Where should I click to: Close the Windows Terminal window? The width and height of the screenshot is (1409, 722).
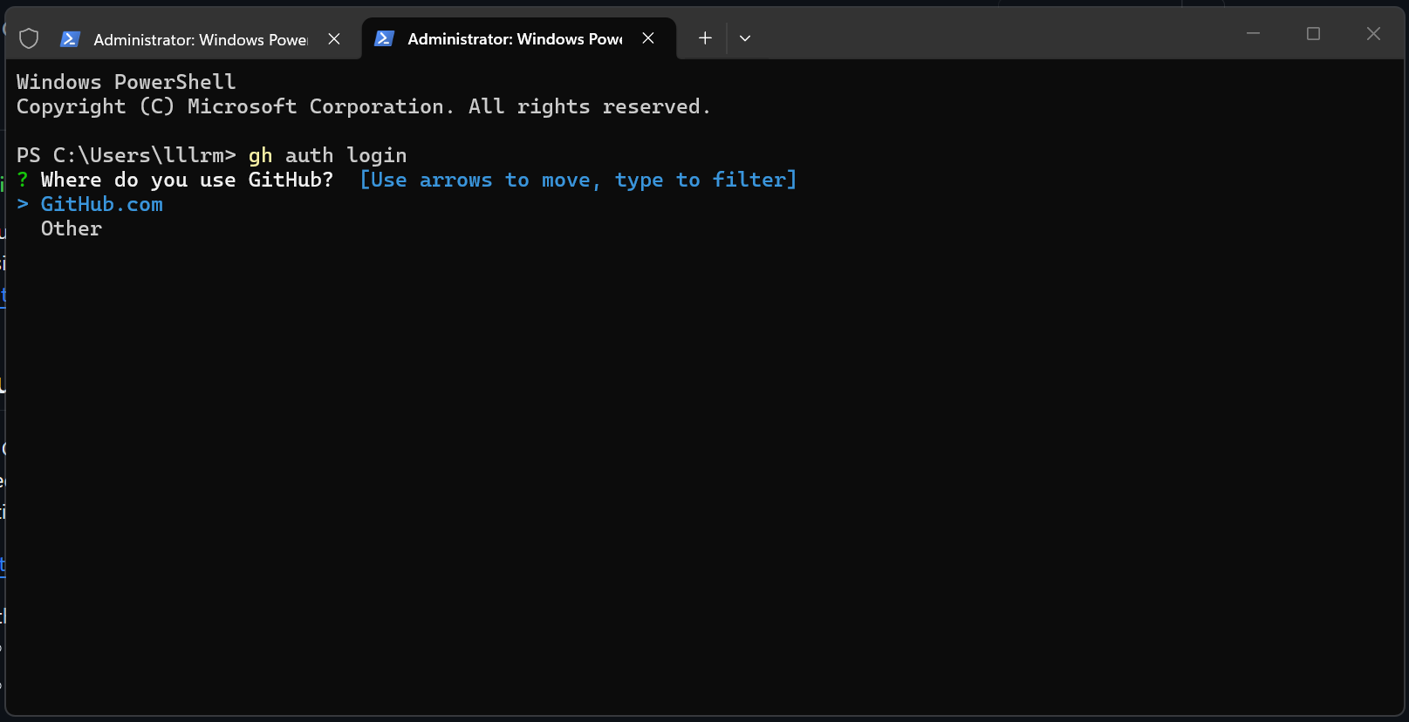1373,34
